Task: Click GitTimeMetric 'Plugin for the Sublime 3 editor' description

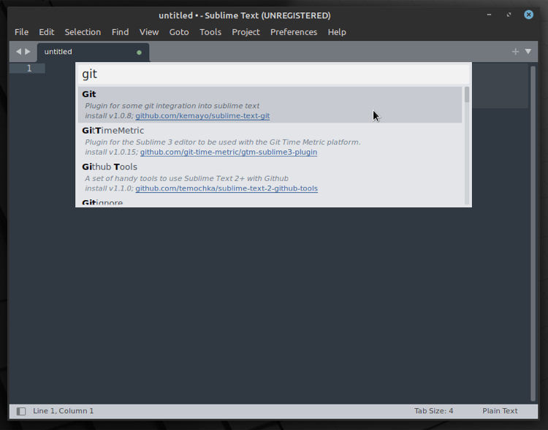Action: coord(223,142)
